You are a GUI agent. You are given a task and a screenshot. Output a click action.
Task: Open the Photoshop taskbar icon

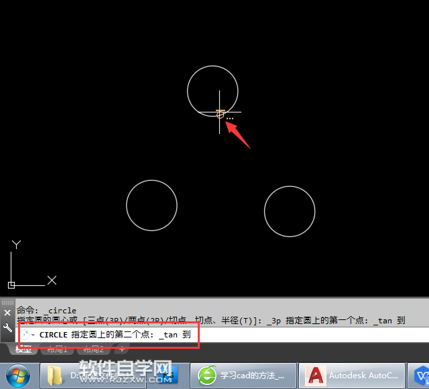[169, 376]
